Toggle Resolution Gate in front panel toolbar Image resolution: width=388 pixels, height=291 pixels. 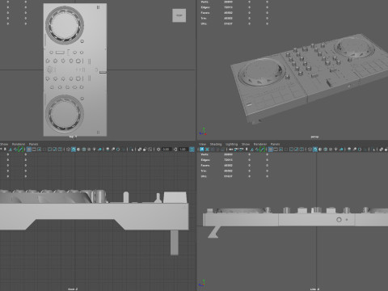point(39,150)
